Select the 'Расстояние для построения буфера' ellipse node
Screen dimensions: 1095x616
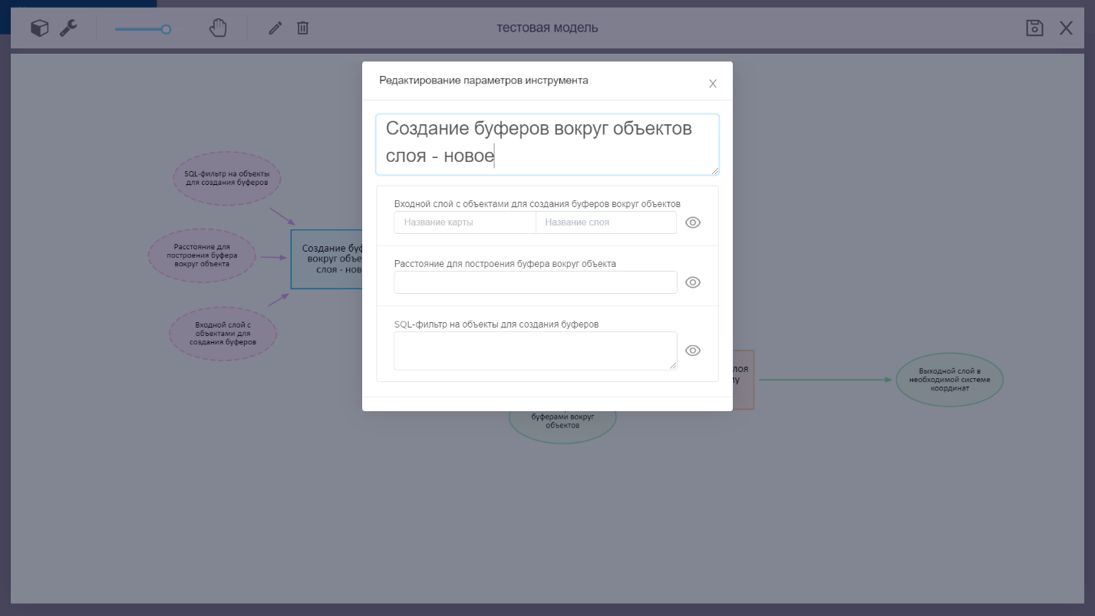(x=202, y=255)
